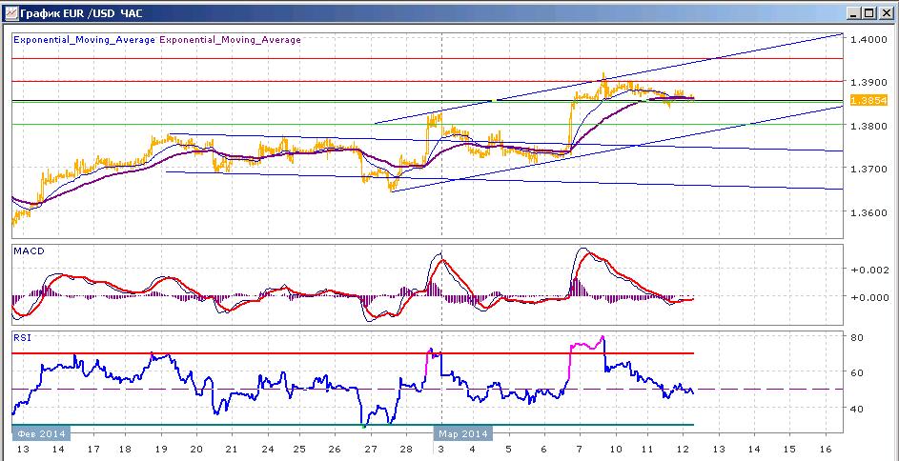
Task: Click date 17 on the time axis
Action: pos(94,450)
